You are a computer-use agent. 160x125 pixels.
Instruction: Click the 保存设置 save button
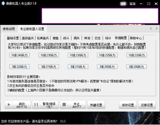128,105
